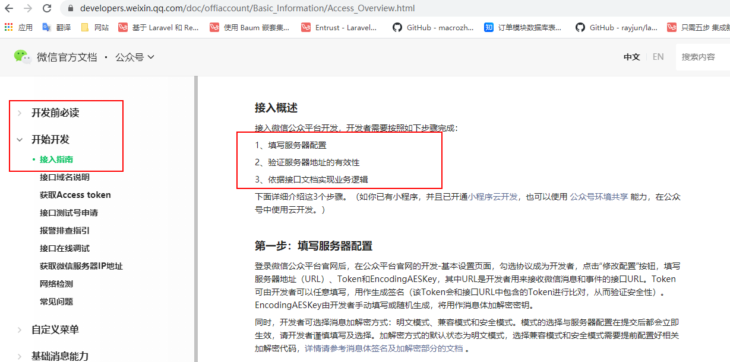Click the 搜索内容 search field
Image resolution: width=730 pixels, height=362 pixels.
703,57
